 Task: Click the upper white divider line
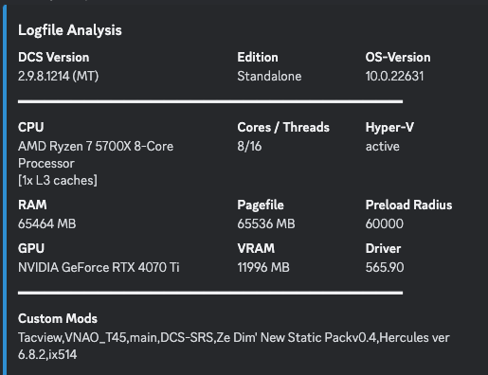[x=210, y=101]
